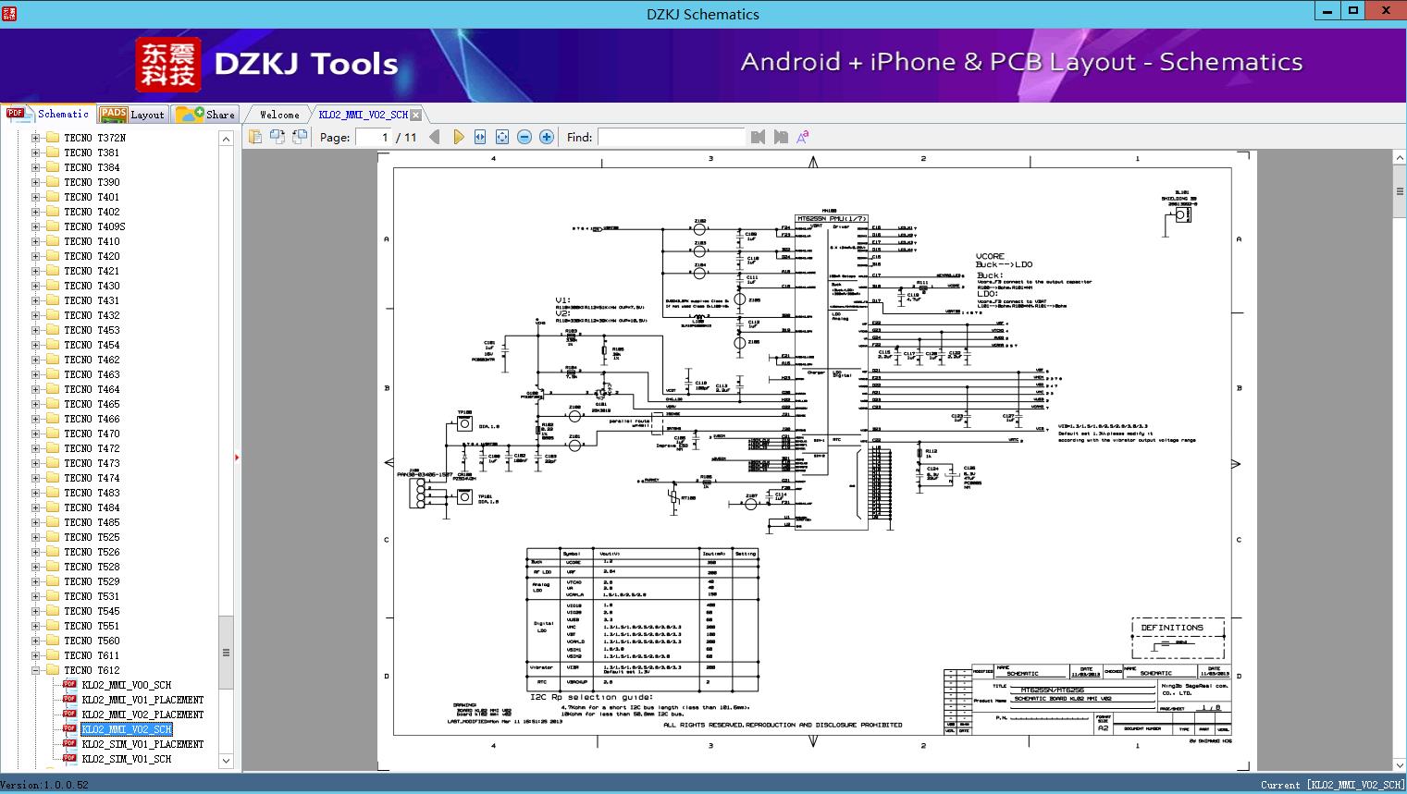This screenshot has height=794, width=1407.
Task: Click the single-page layout icon in the PDF toolbar
Action: (255, 137)
